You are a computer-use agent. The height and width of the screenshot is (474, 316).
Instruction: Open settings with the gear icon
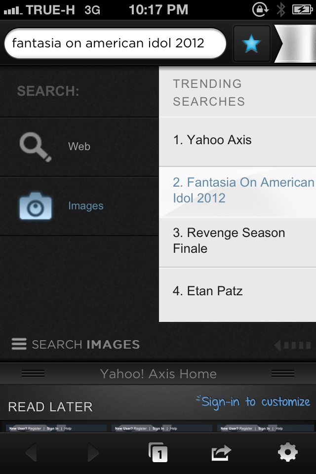coord(287,452)
